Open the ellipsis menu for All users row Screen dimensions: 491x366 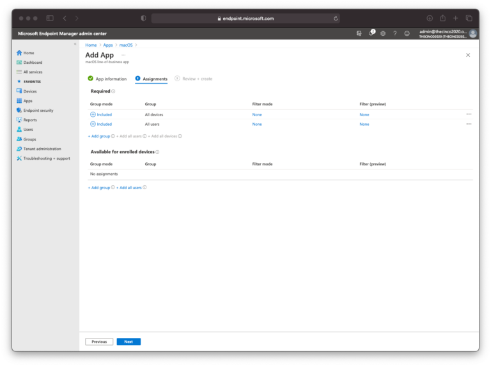[x=469, y=124]
